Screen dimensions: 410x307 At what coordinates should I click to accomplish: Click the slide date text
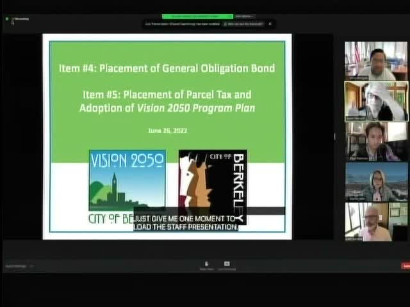(x=168, y=130)
